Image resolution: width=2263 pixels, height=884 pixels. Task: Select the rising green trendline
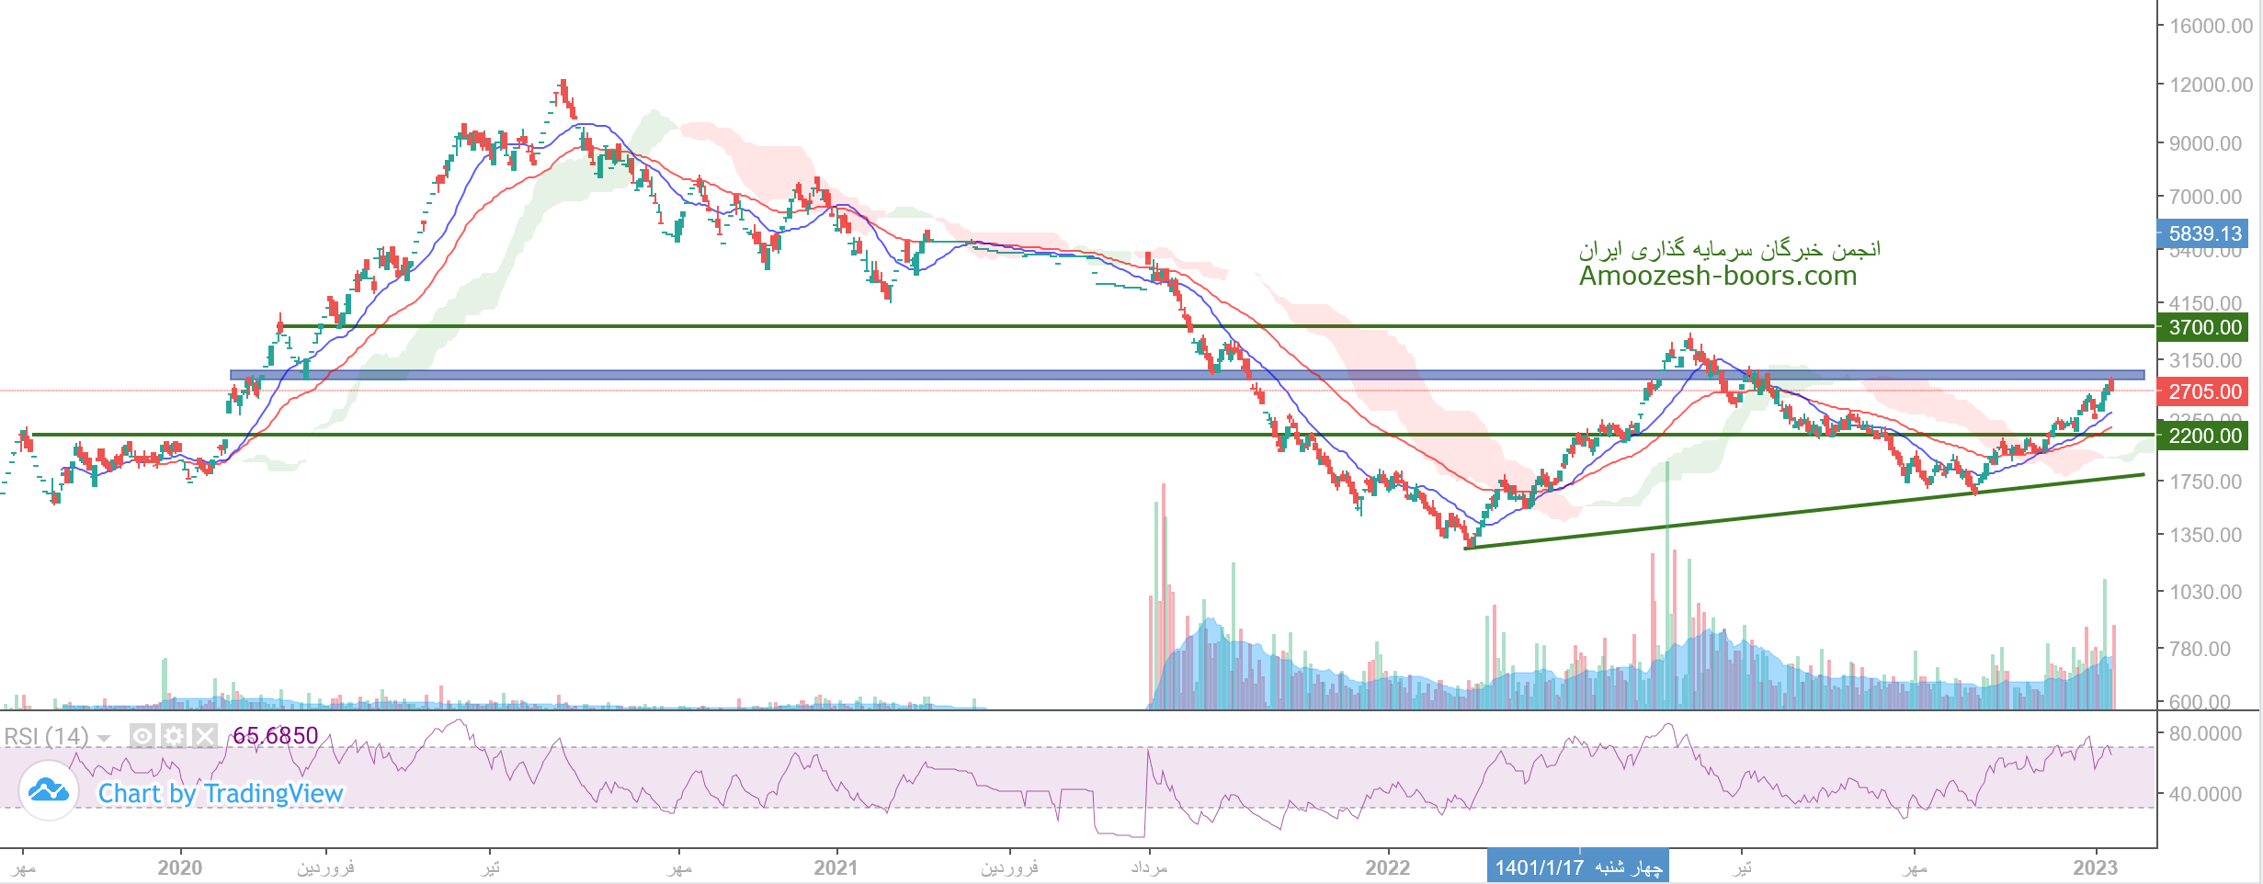click(1802, 510)
